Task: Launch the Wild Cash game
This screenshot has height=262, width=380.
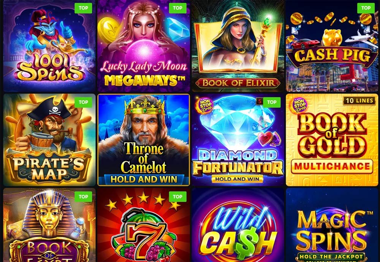Action: (x=238, y=225)
